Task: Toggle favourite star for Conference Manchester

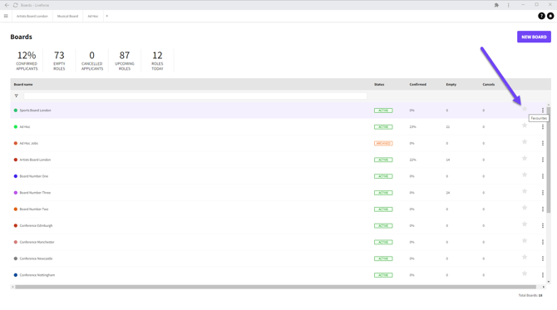Action: click(525, 240)
